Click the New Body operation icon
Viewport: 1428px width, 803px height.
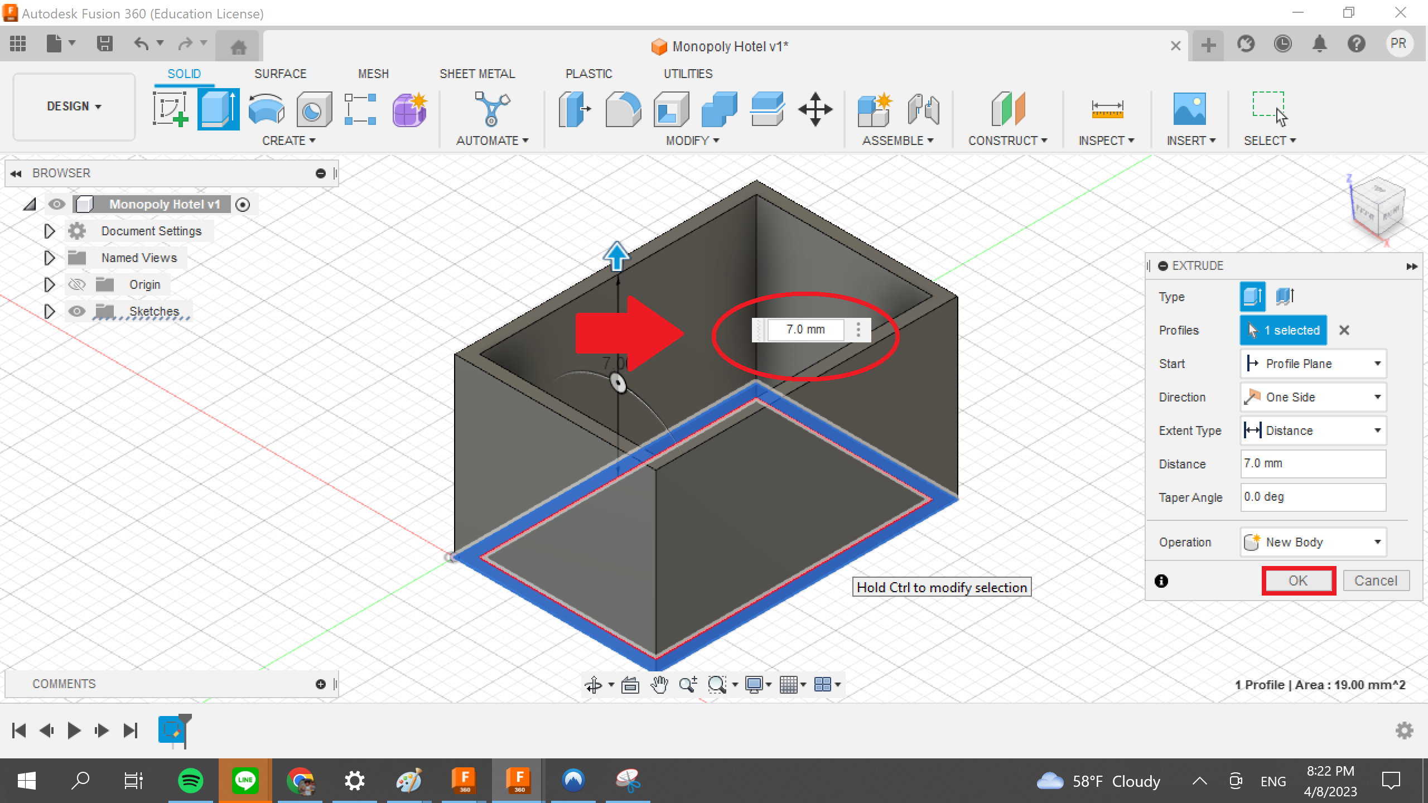click(1252, 541)
